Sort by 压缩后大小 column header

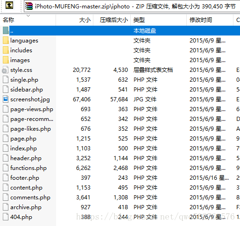click(114, 20)
